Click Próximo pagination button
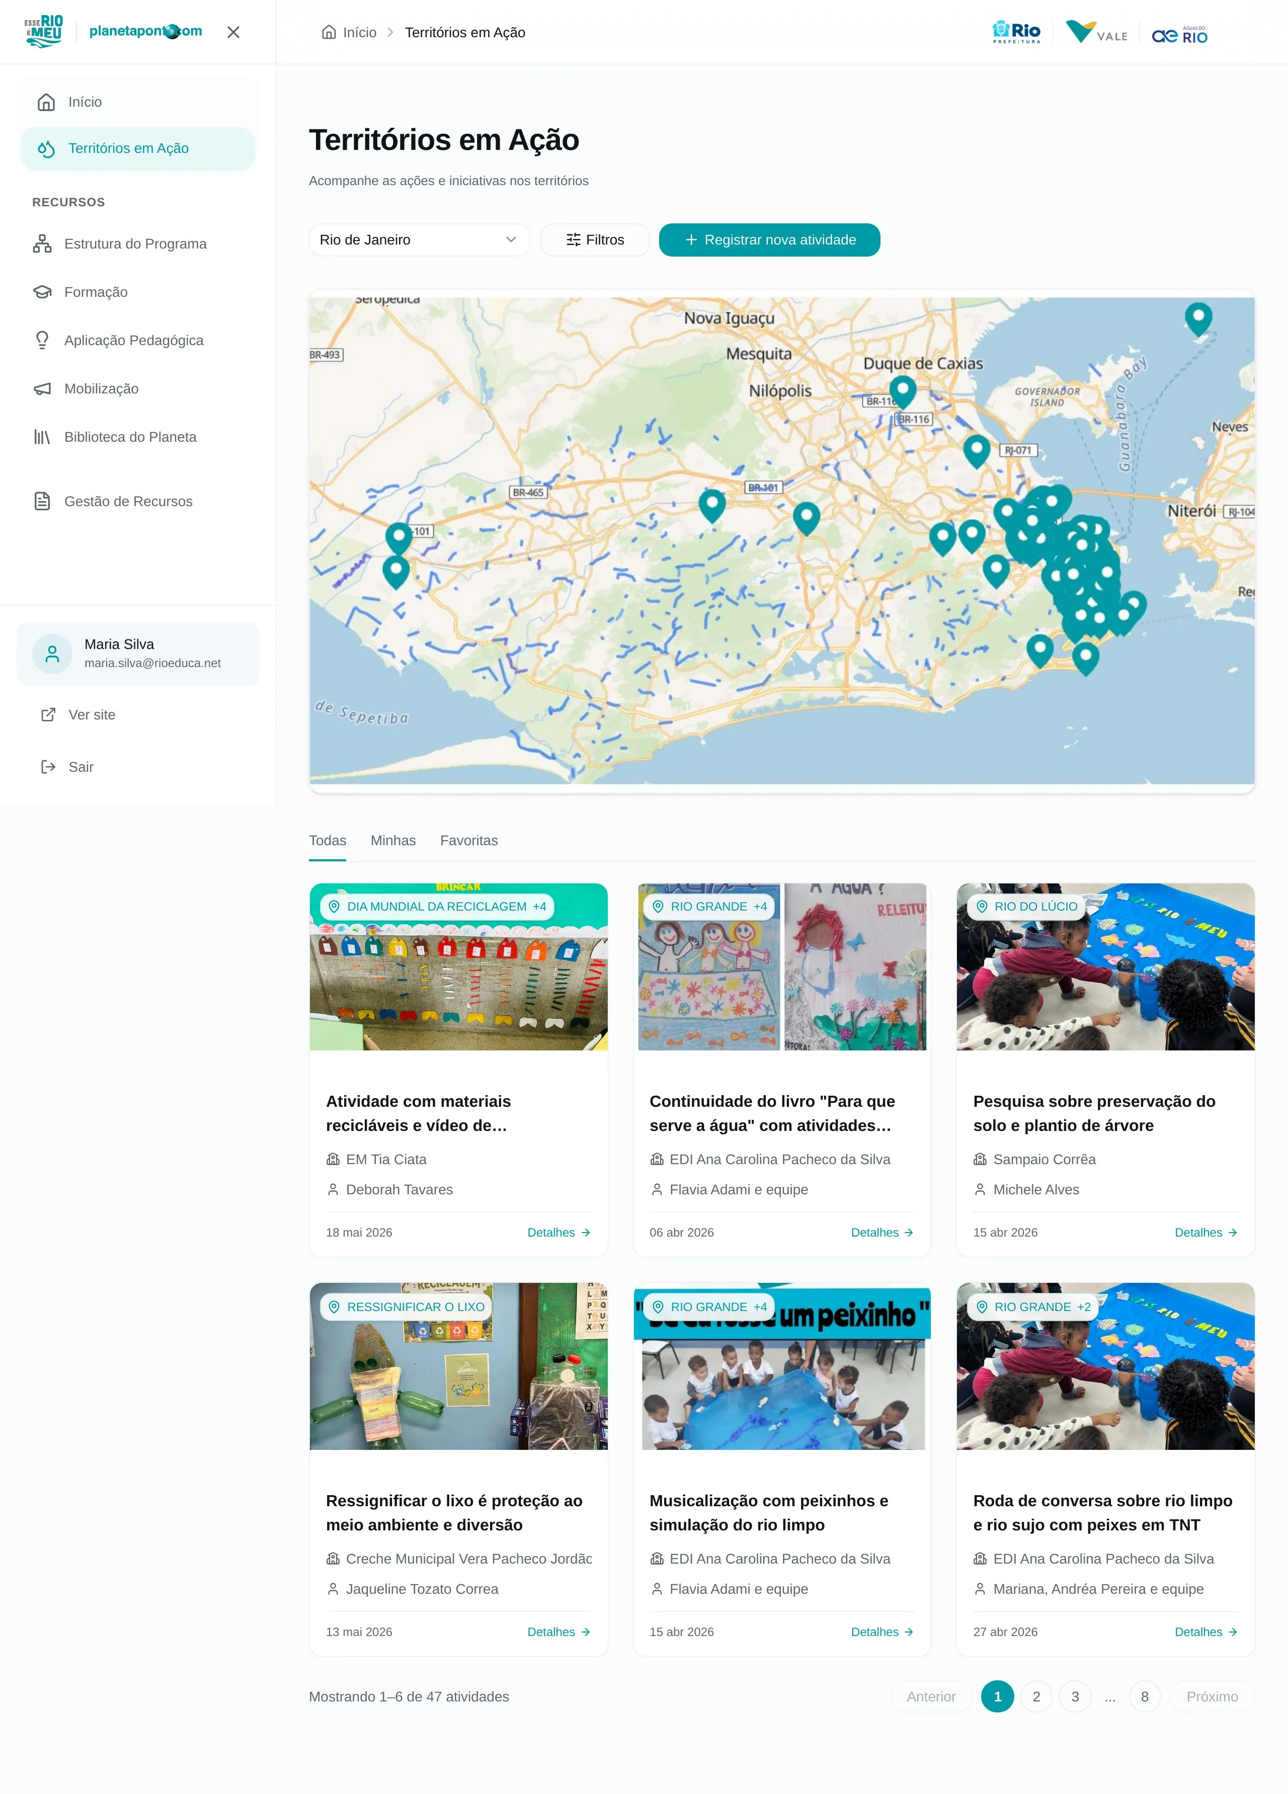This screenshot has width=1288, height=1794. point(1212,1697)
